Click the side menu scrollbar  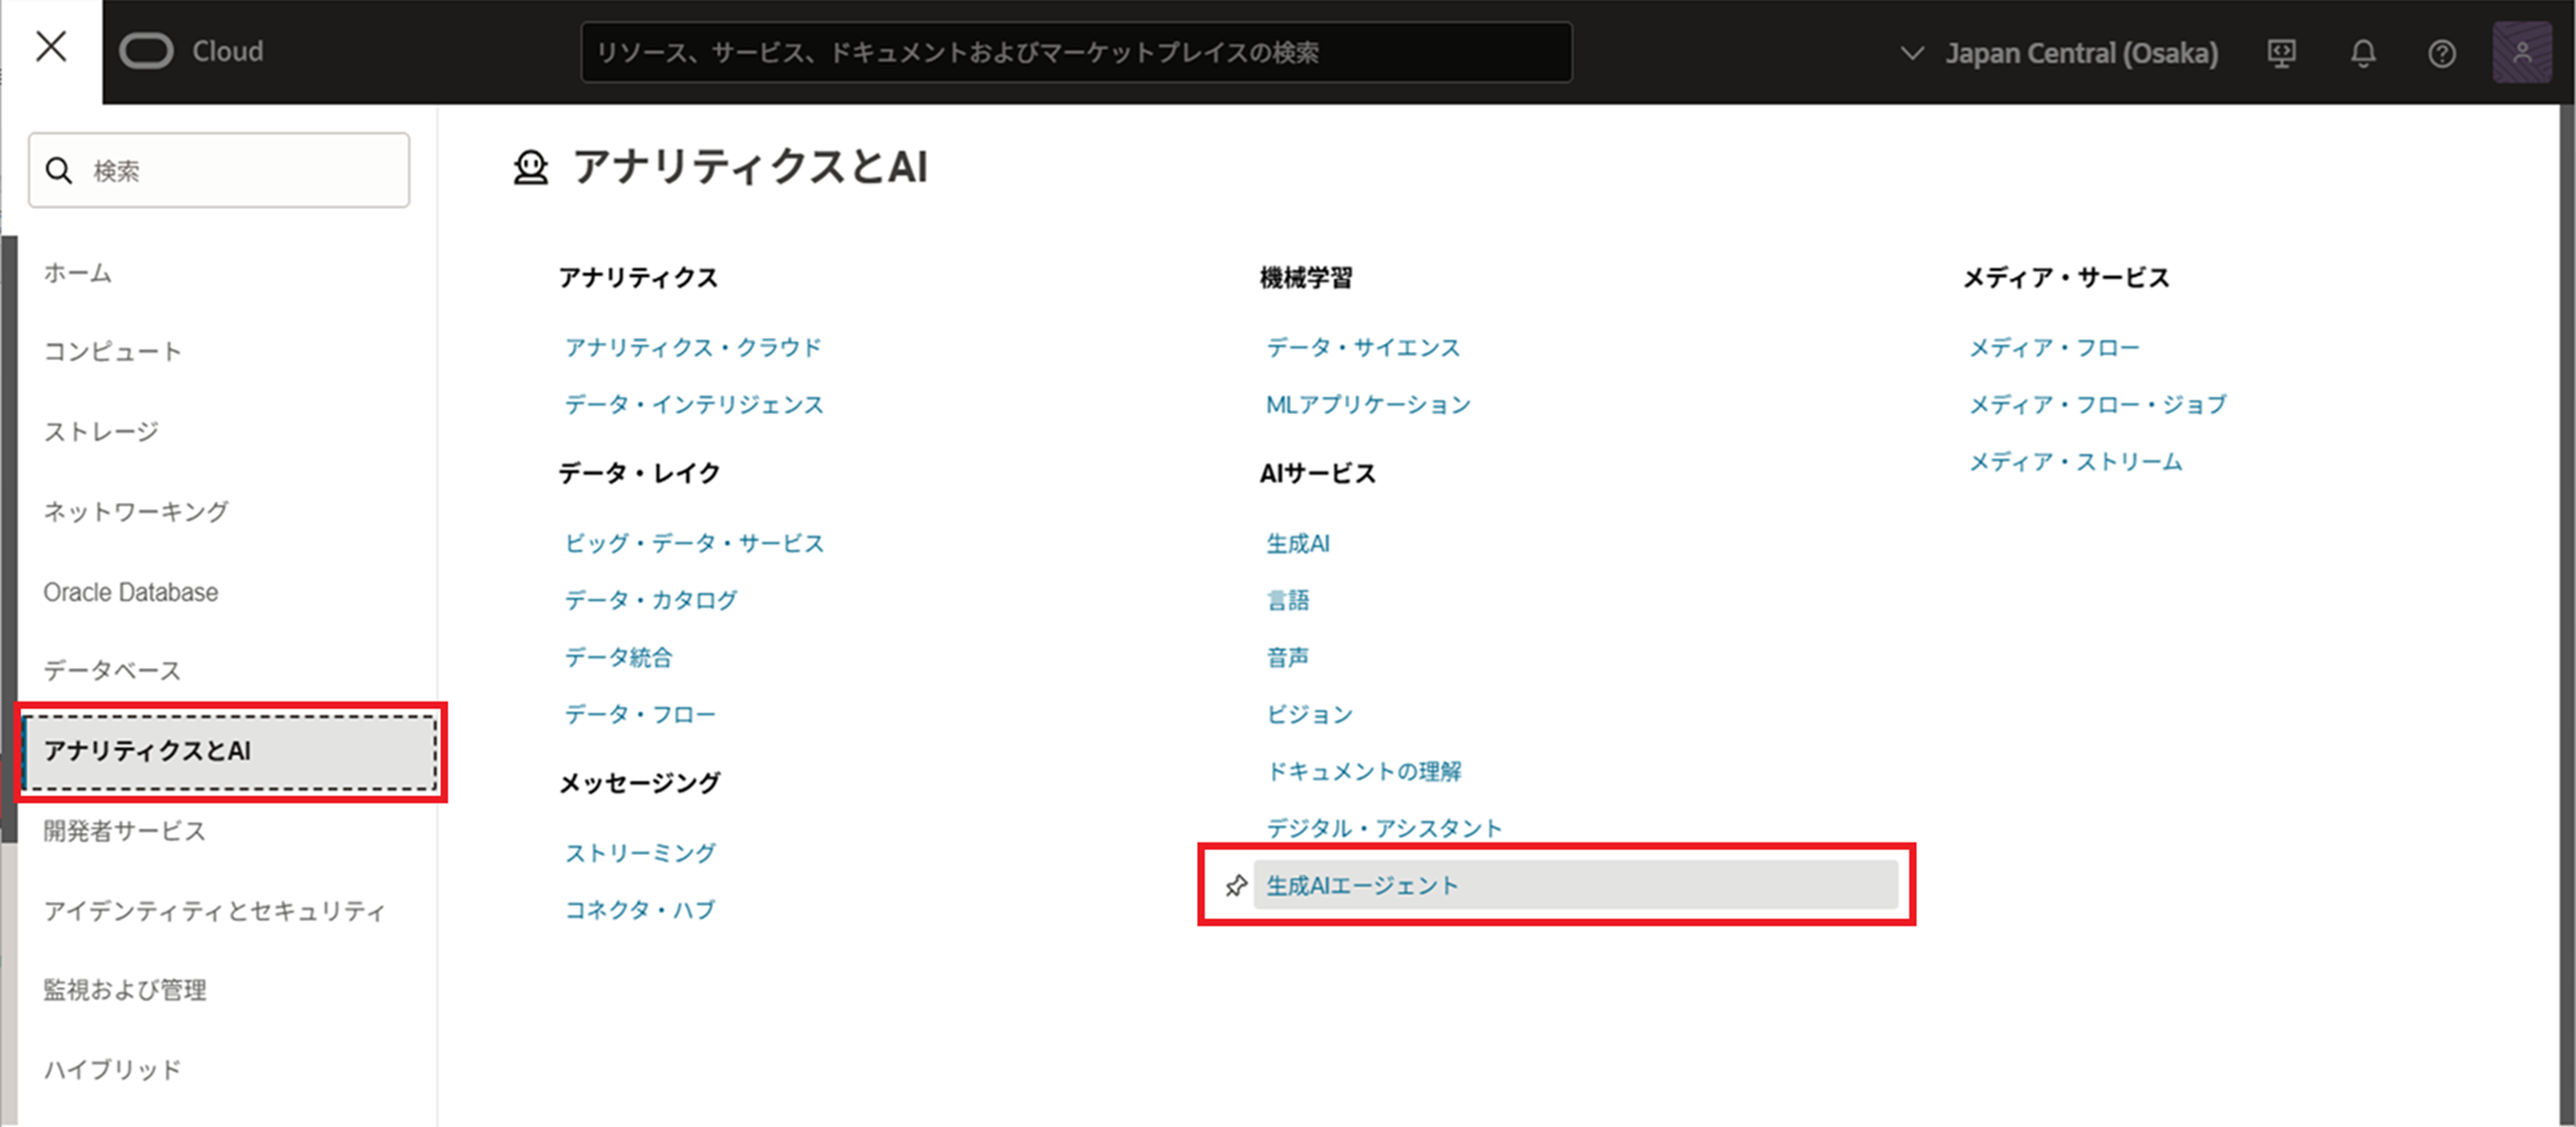(9, 540)
